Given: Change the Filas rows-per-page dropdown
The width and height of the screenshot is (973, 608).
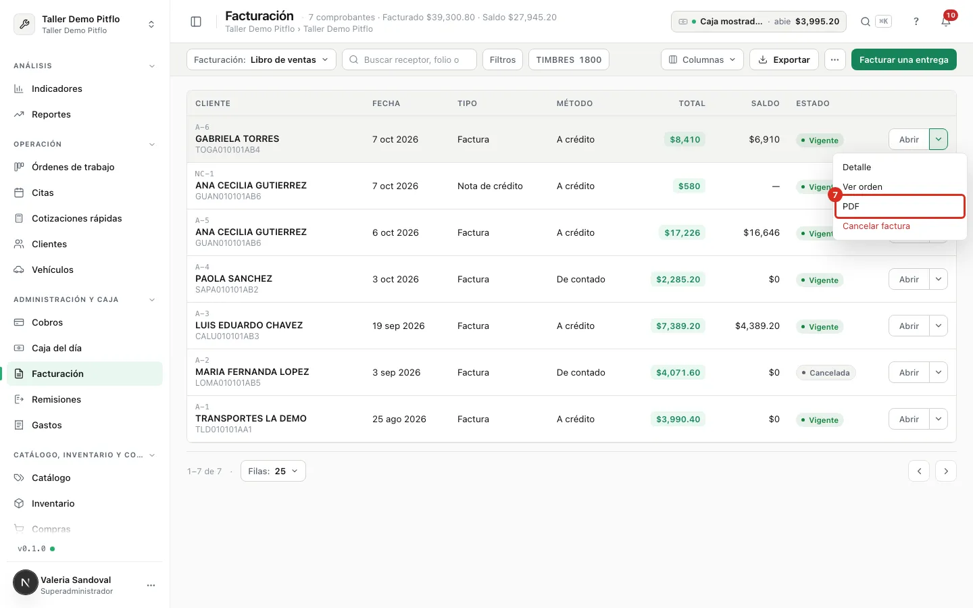Looking at the screenshot, I should [273, 471].
